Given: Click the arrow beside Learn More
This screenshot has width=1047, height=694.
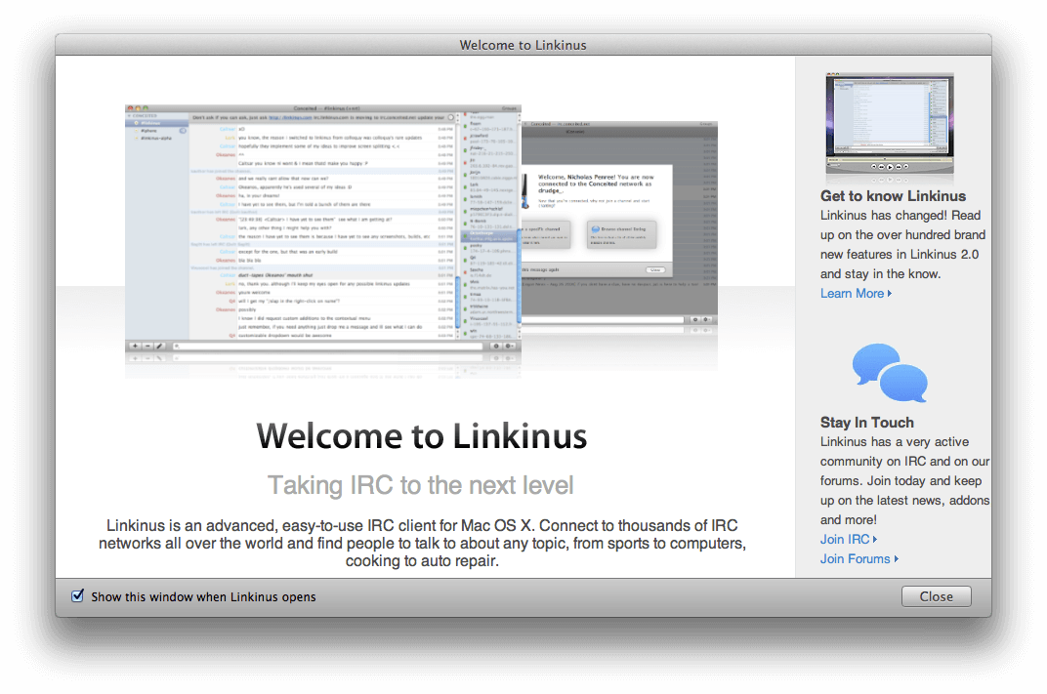Looking at the screenshot, I should [890, 294].
